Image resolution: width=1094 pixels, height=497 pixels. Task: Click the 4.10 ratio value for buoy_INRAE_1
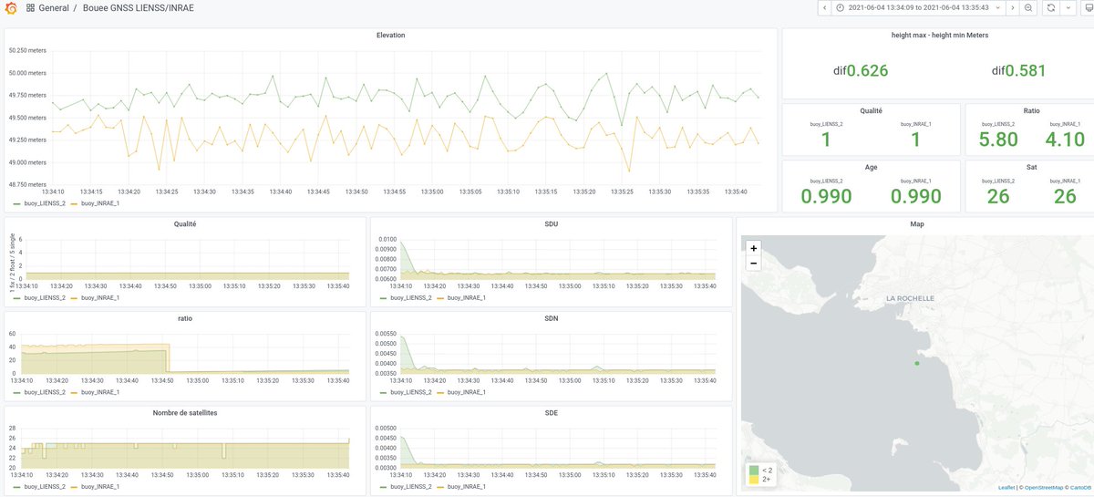1065,140
